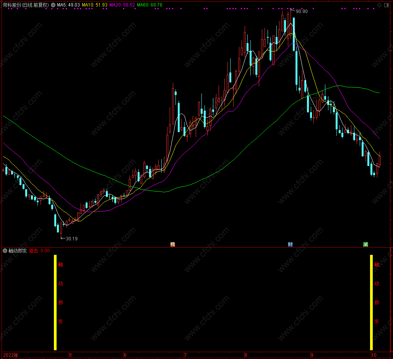Toggle the side panel icon beside the diamond

pyautogui.click(x=387, y=5)
